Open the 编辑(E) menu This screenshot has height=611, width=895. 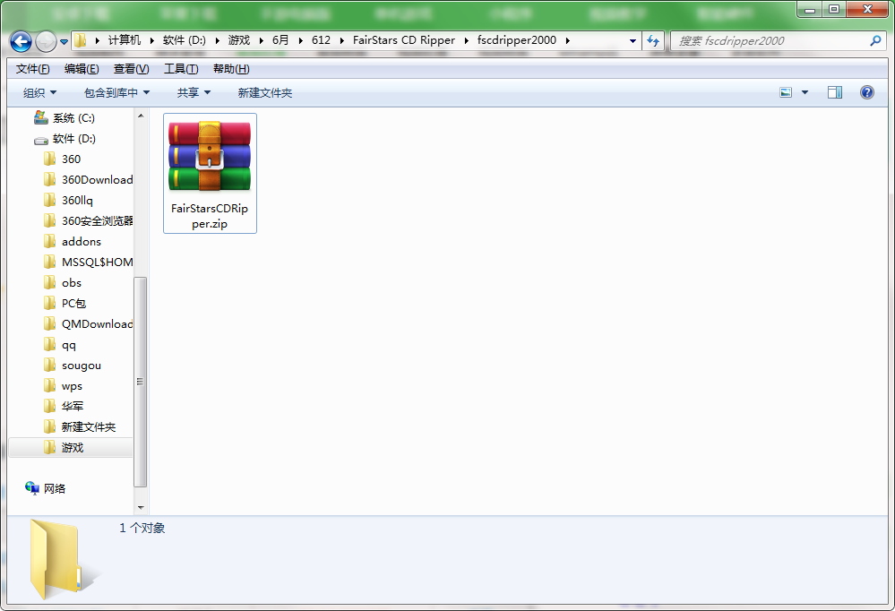pyautogui.click(x=82, y=69)
